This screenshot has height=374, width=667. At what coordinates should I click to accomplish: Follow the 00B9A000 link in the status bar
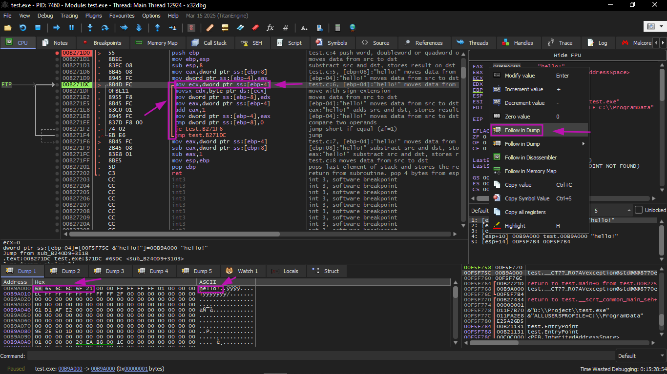(70, 369)
